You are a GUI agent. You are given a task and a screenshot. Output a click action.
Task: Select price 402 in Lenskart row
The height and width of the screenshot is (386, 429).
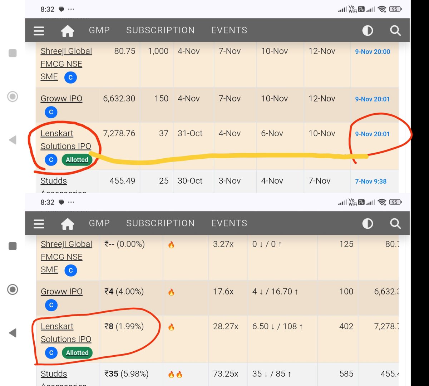(346, 326)
